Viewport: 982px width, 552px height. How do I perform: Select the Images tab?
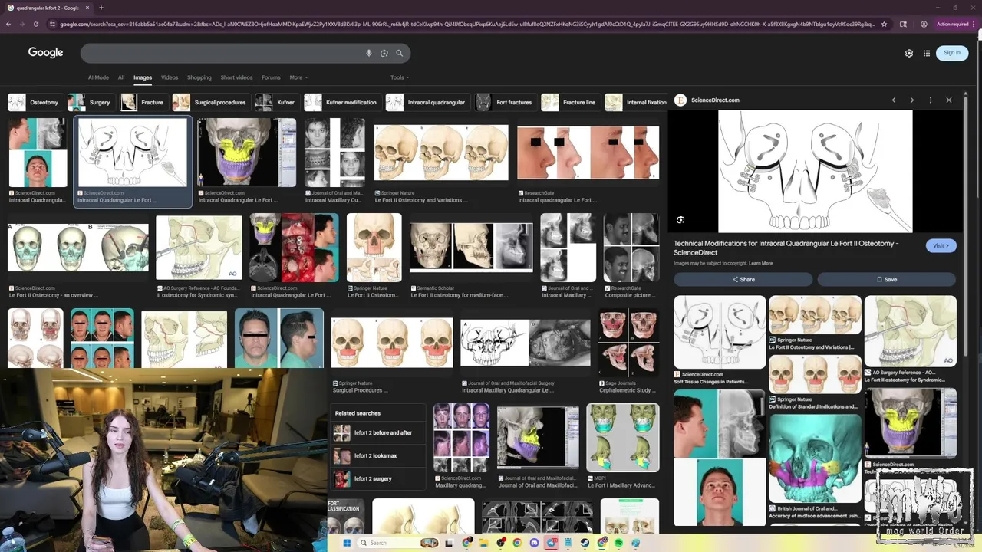point(143,77)
